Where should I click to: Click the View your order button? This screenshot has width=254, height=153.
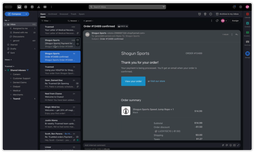pyautogui.click(x=133, y=81)
